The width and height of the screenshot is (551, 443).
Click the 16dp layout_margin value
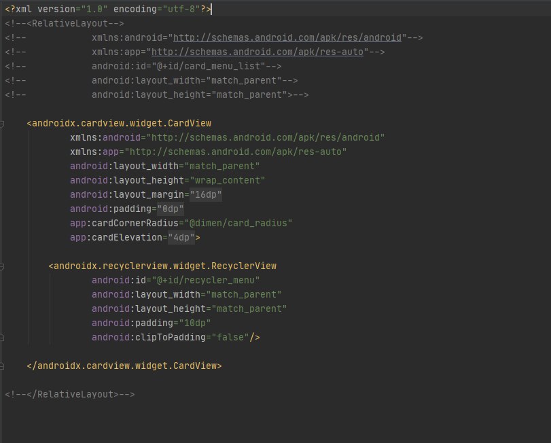(x=206, y=194)
